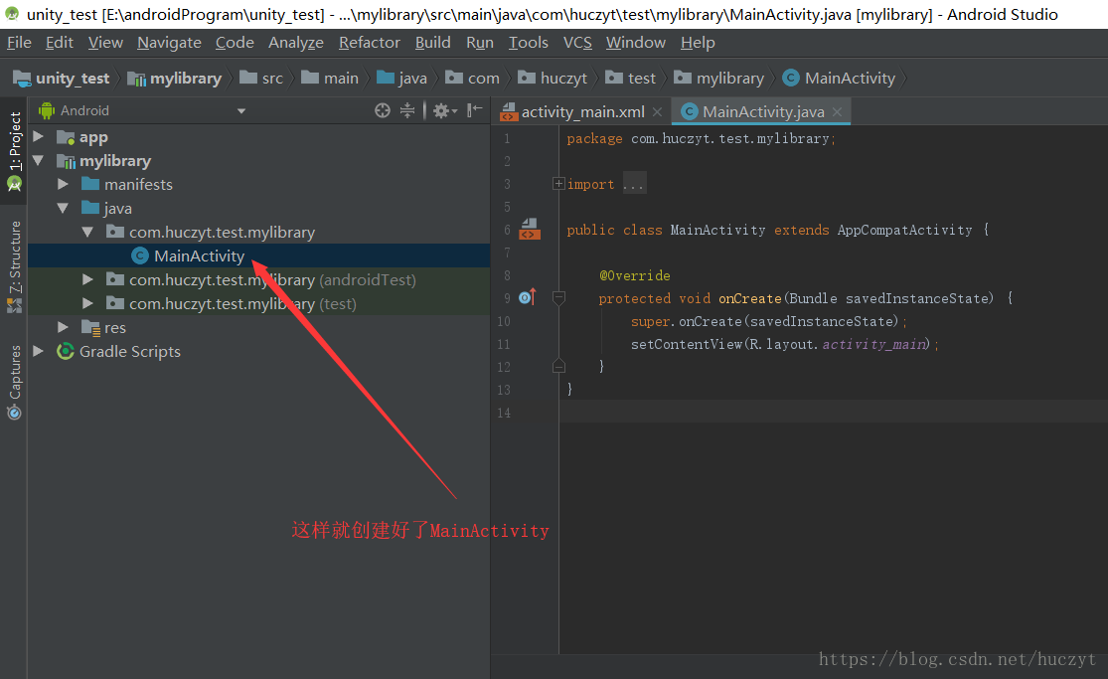1108x679 pixels.
Task: Click the AppCompatActivity class name in code
Action: (904, 230)
